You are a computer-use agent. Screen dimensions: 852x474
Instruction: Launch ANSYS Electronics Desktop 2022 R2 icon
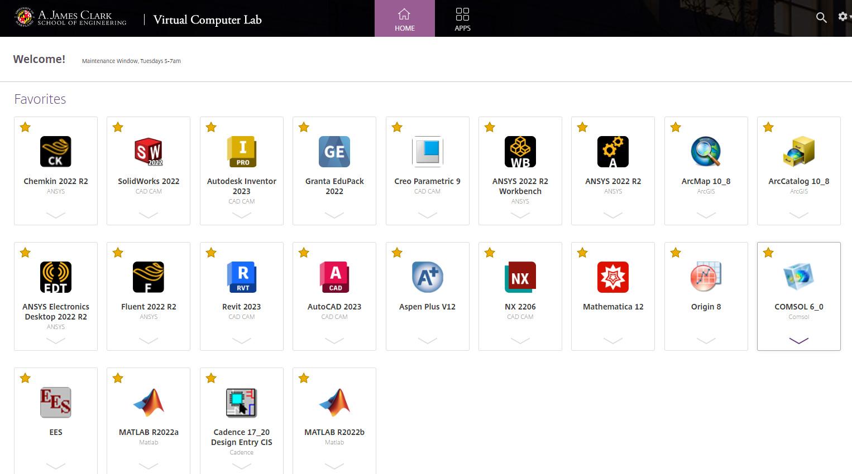56,277
